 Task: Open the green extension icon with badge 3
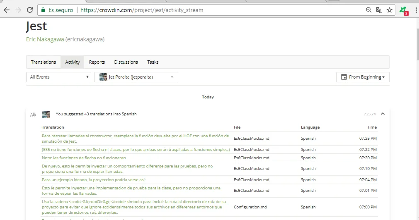(404, 11)
